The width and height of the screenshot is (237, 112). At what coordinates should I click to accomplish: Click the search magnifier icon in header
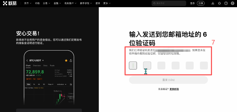(x=154, y=3)
